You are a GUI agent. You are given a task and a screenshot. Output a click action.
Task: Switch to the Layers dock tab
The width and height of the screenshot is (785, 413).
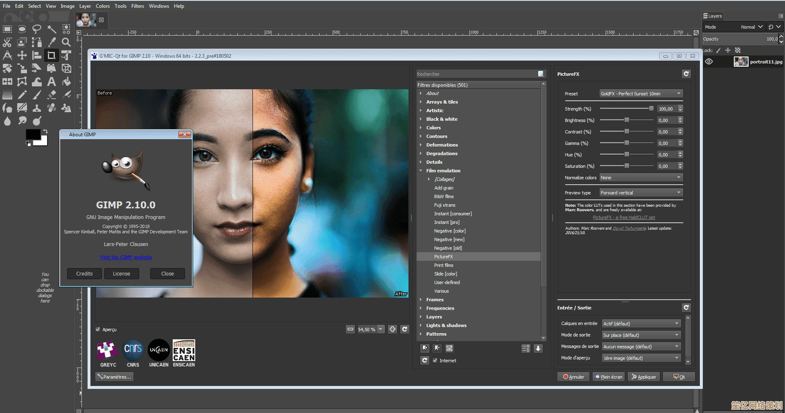tap(713, 16)
